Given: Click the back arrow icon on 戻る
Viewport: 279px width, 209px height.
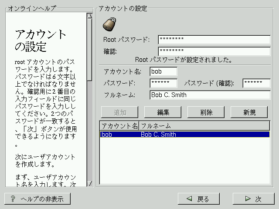Looking at the screenshot, I should [189, 199].
